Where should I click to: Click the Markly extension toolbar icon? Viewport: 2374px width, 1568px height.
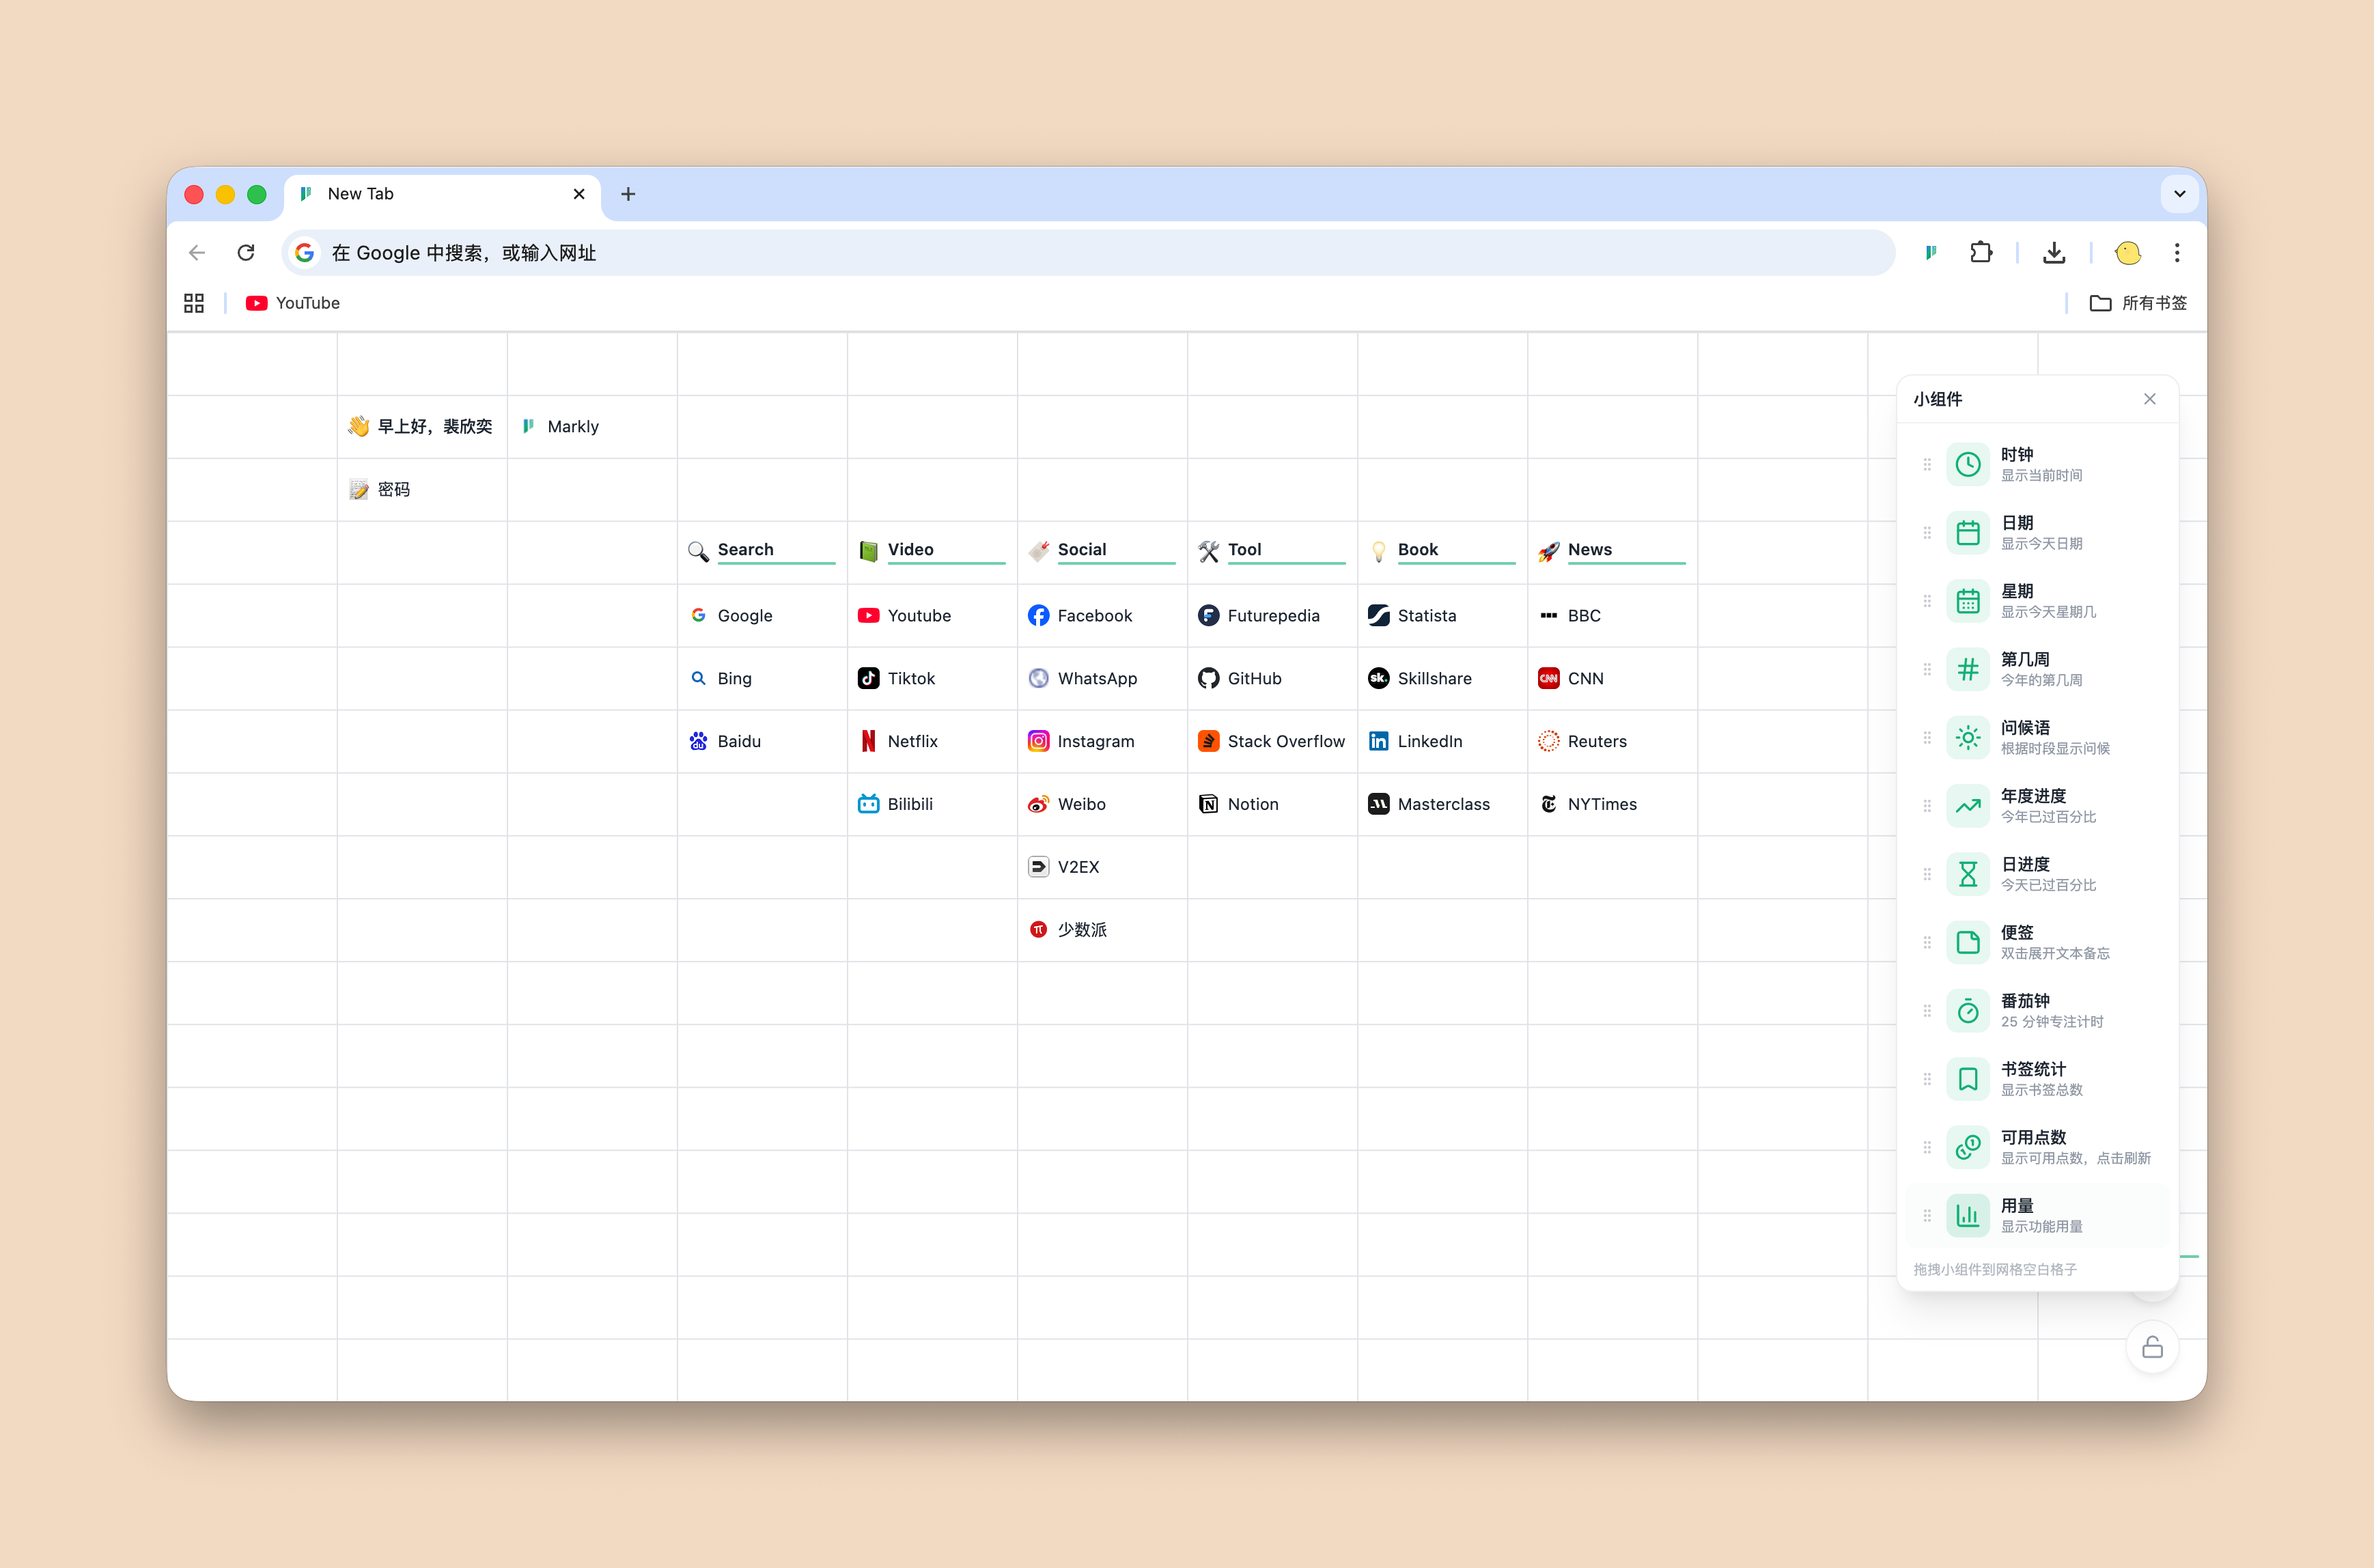[1930, 253]
